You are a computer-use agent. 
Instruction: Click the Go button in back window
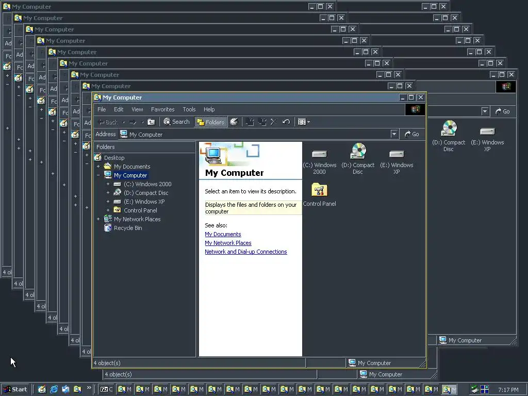[x=502, y=111]
